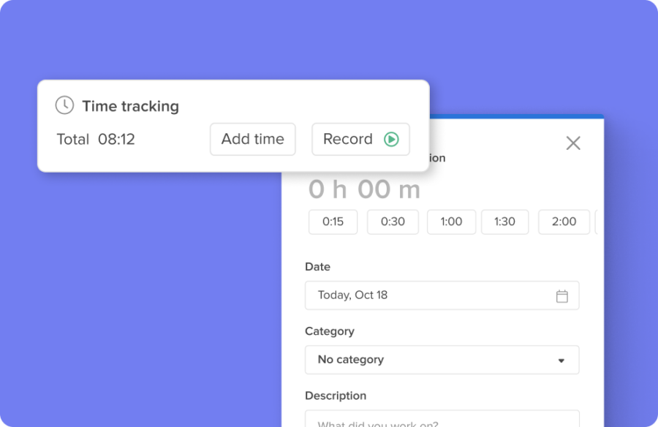The height and width of the screenshot is (427, 658).
Task: Click the close X icon on the dialog
Action: pyautogui.click(x=573, y=143)
